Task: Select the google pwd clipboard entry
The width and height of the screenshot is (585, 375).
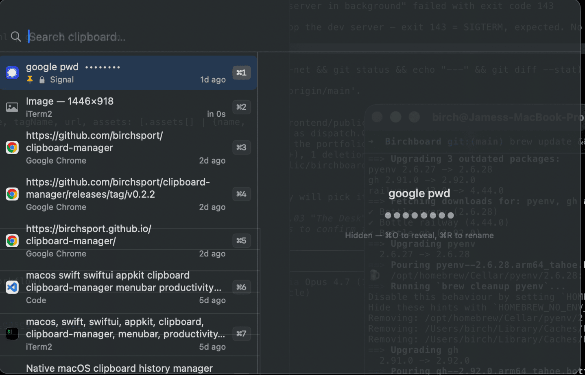Action: point(122,73)
